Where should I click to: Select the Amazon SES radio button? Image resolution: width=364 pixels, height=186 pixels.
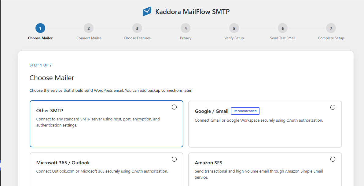tap(333, 159)
